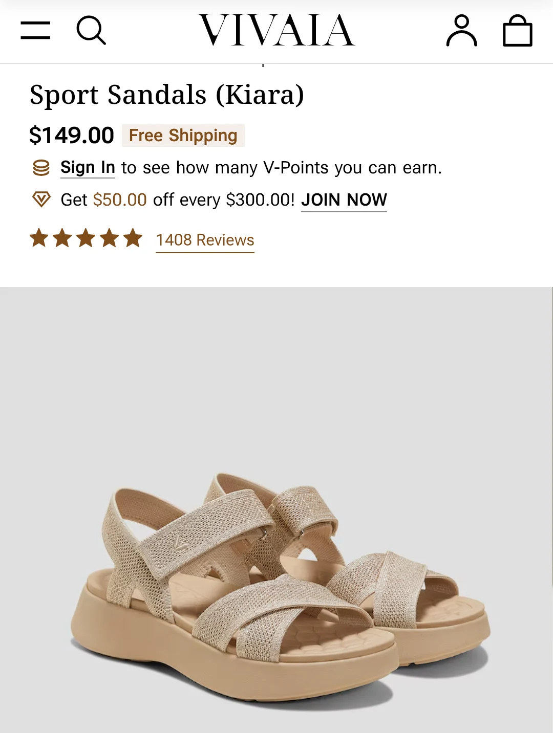This screenshot has width=553, height=733.
Task: Open reviews via the 1408 Reviews link
Action: coord(205,240)
